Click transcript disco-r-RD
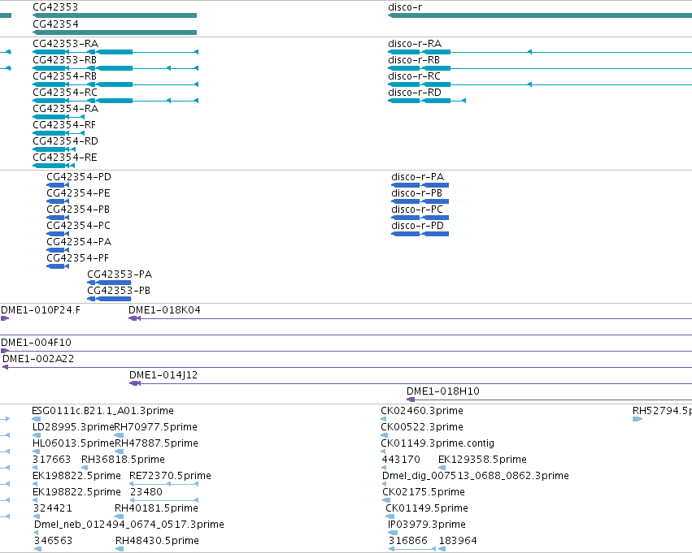 click(427, 101)
